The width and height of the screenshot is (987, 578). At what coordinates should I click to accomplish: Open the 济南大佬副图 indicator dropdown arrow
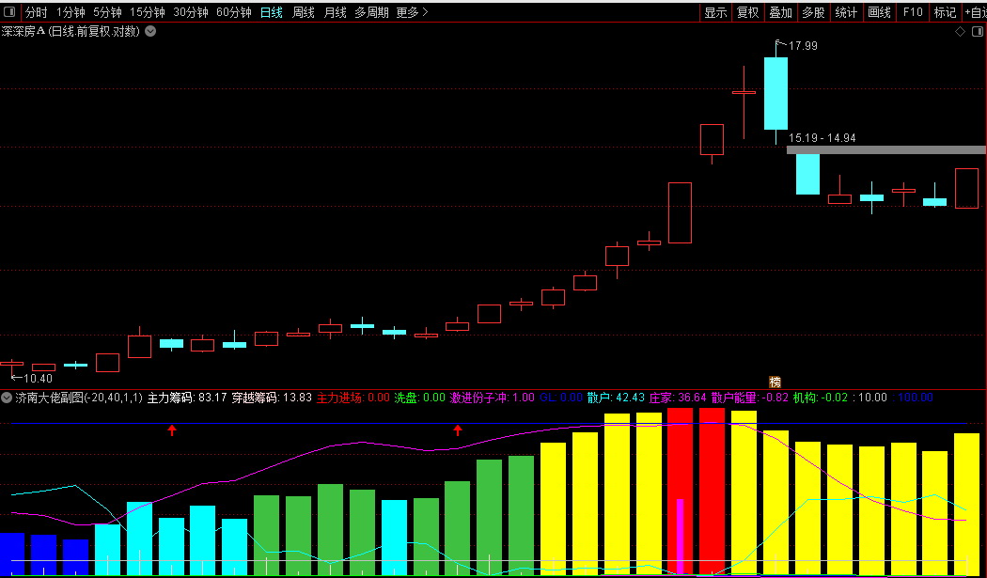point(7,398)
